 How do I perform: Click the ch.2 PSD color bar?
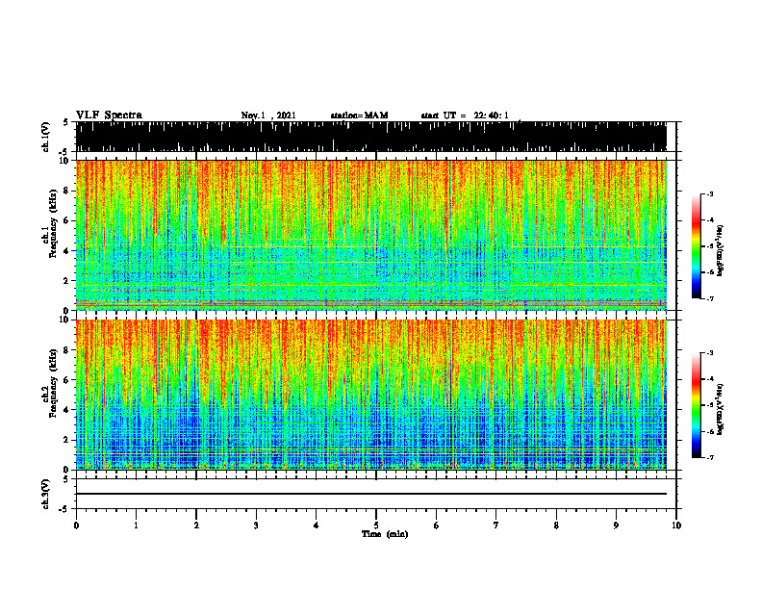(x=696, y=405)
